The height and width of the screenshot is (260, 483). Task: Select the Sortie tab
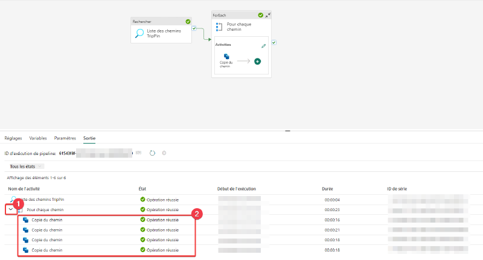89,138
